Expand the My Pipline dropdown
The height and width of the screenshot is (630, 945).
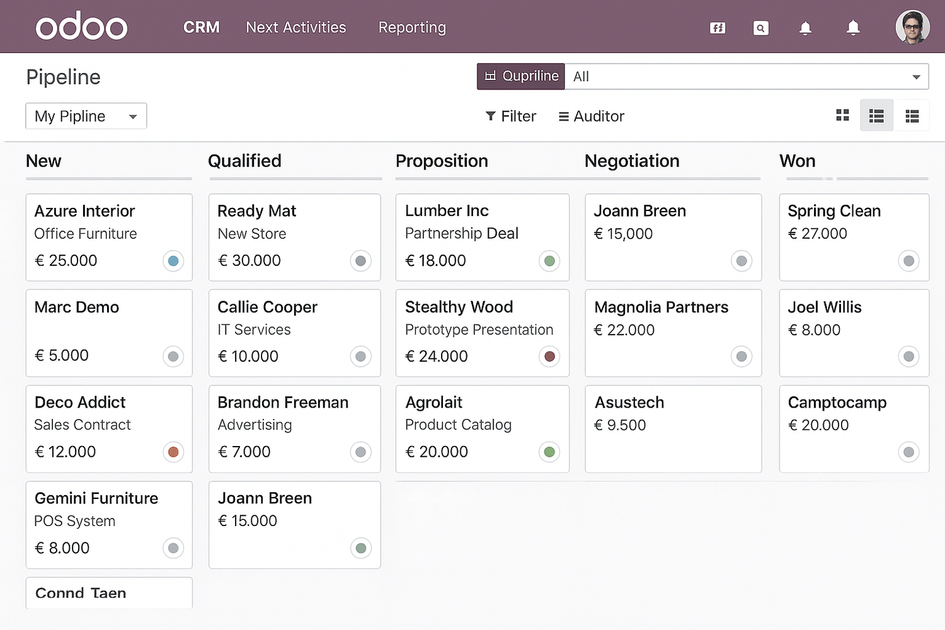coord(86,116)
